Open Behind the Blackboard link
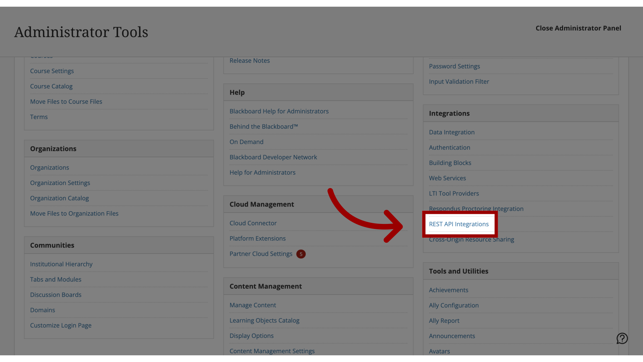The width and height of the screenshot is (643, 362). tap(264, 127)
